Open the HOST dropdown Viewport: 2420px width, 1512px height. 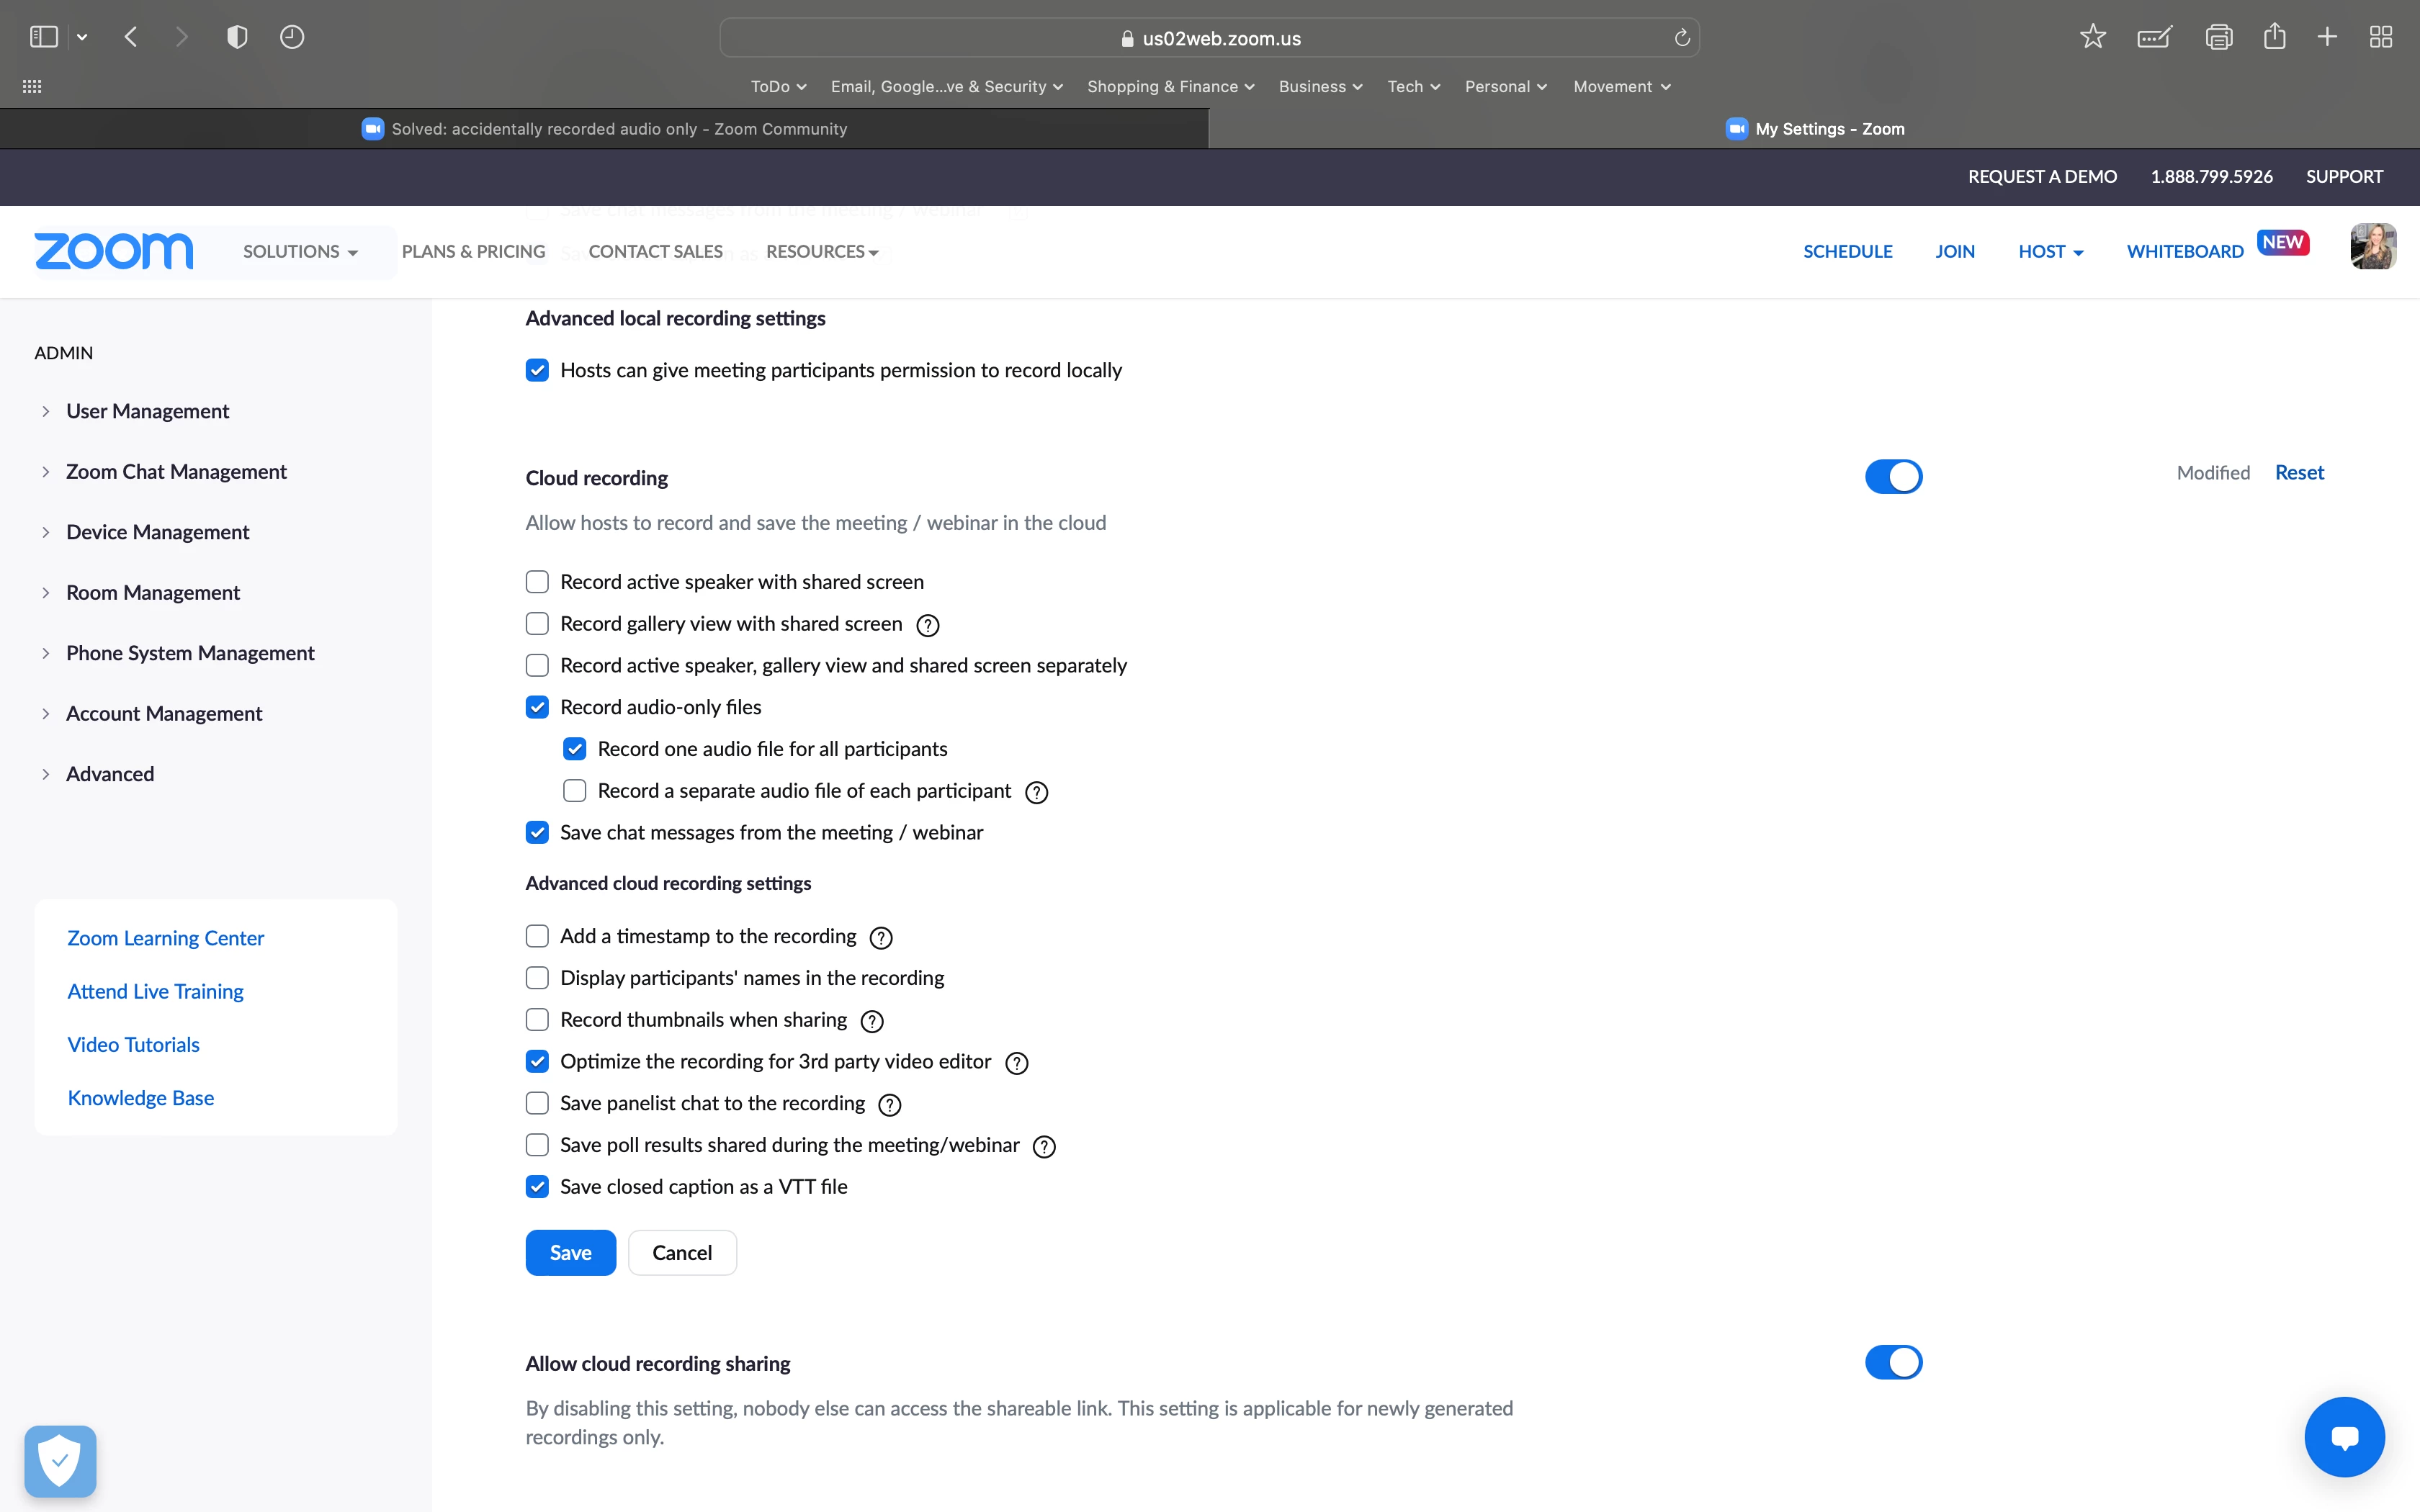tap(2050, 252)
